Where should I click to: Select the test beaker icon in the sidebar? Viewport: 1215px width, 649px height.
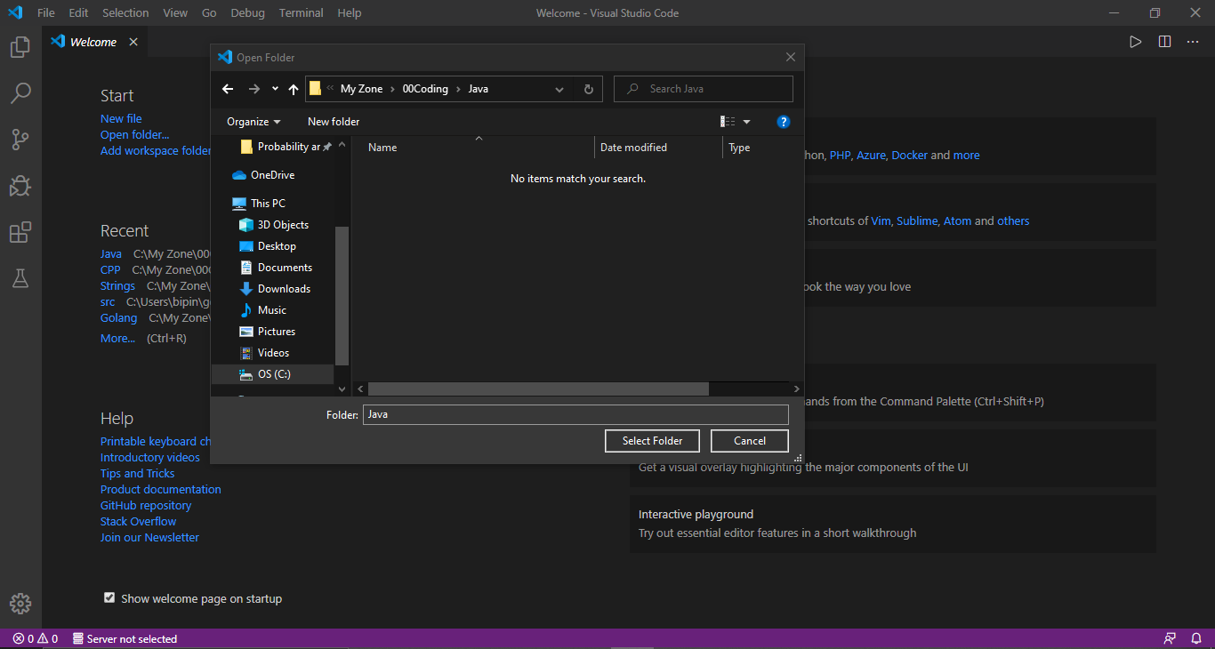click(x=20, y=278)
